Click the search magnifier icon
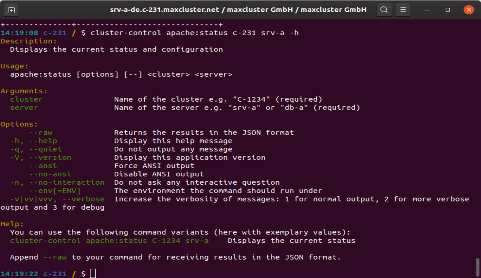The image size is (481, 278). point(384,10)
